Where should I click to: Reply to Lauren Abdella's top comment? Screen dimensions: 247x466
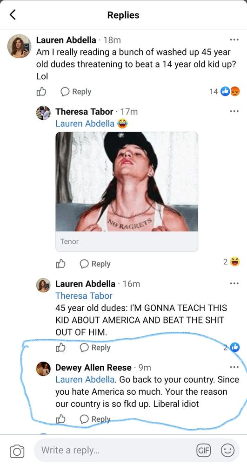(x=76, y=92)
